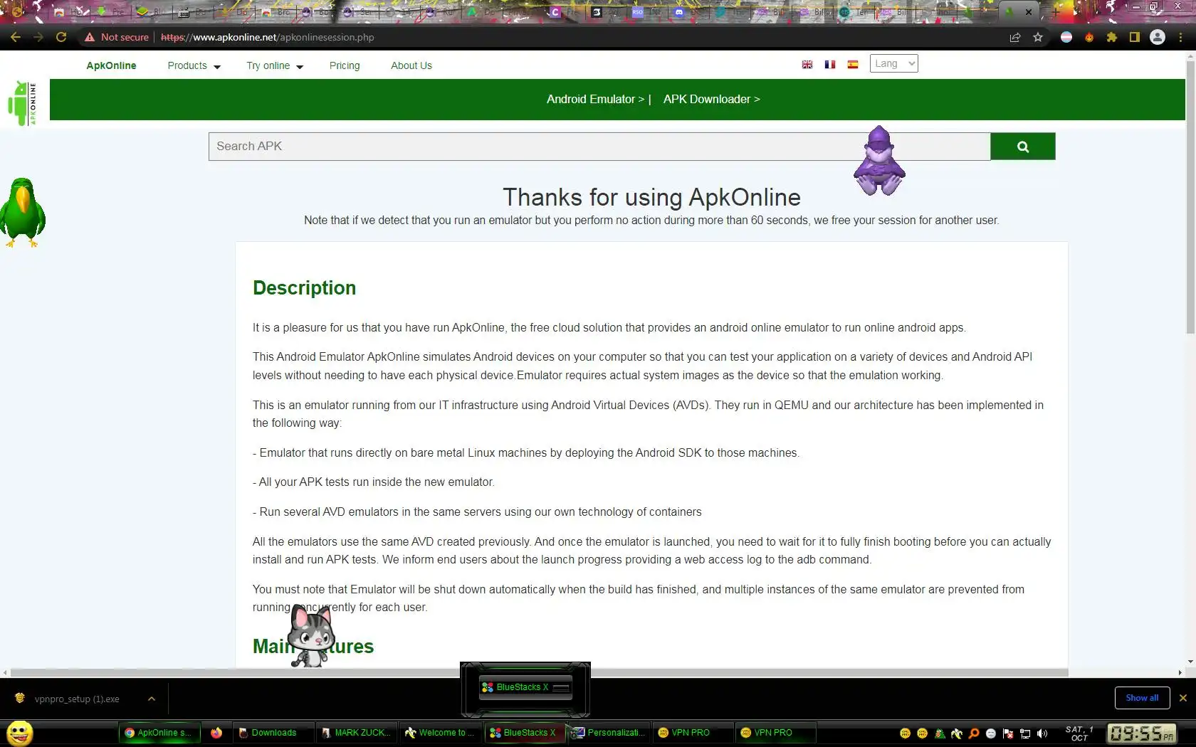Image resolution: width=1196 pixels, height=747 pixels.
Task: Select the UK flag language icon
Action: tap(807, 65)
